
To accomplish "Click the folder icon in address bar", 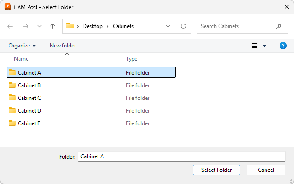I will click(70, 26).
